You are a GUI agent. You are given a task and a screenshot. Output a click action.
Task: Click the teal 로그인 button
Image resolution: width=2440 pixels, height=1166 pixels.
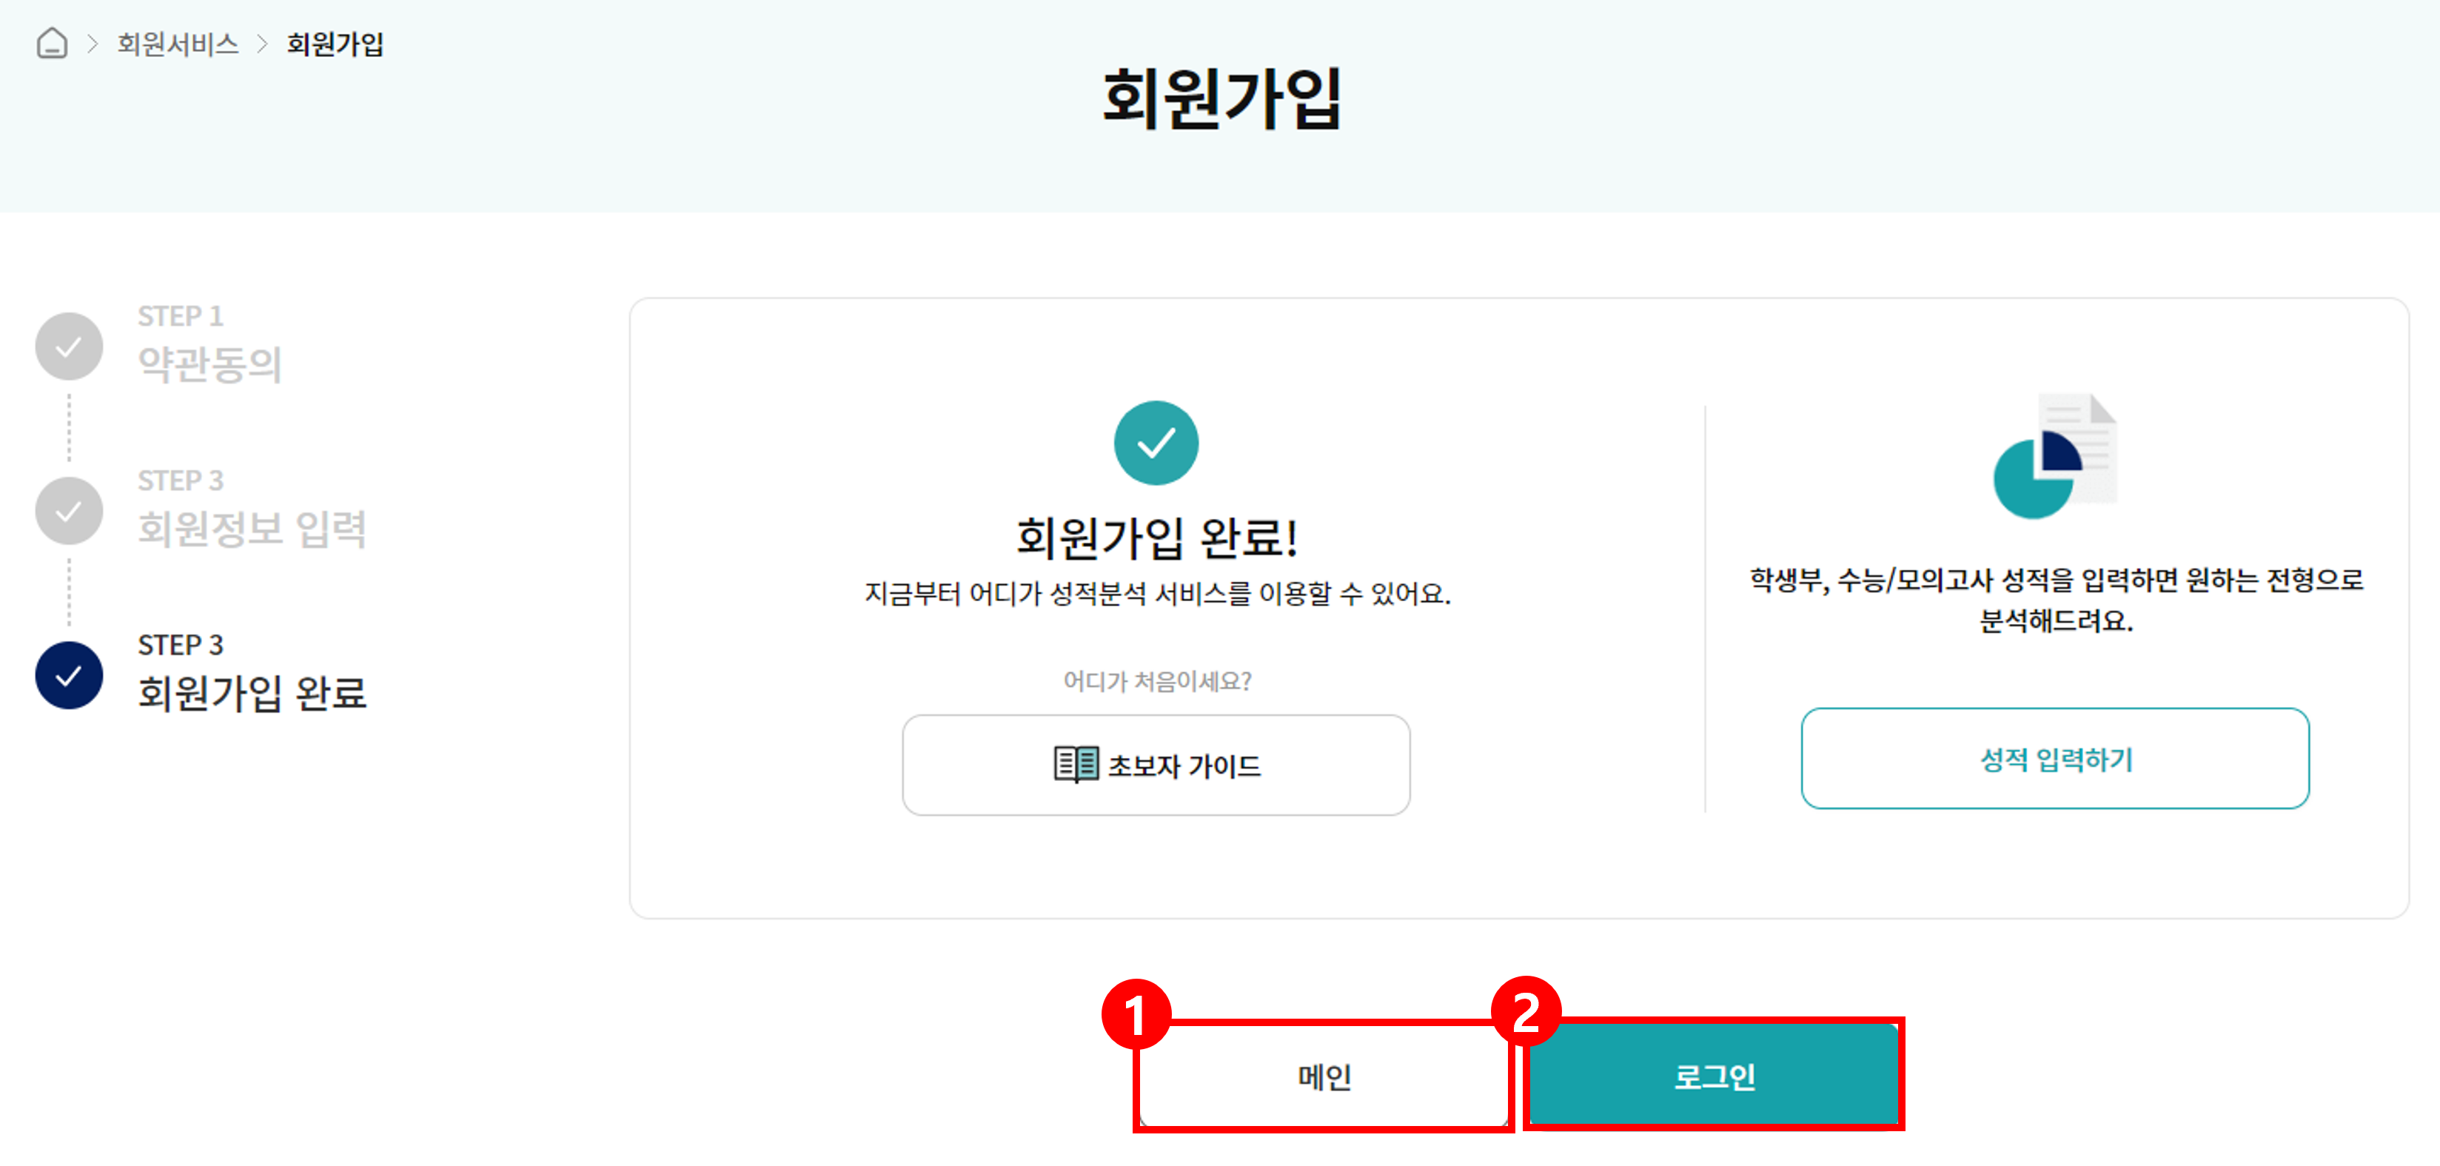pos(1715,1076)
